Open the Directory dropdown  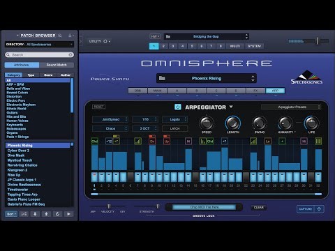pyautogui.click(x=39, y=45)
